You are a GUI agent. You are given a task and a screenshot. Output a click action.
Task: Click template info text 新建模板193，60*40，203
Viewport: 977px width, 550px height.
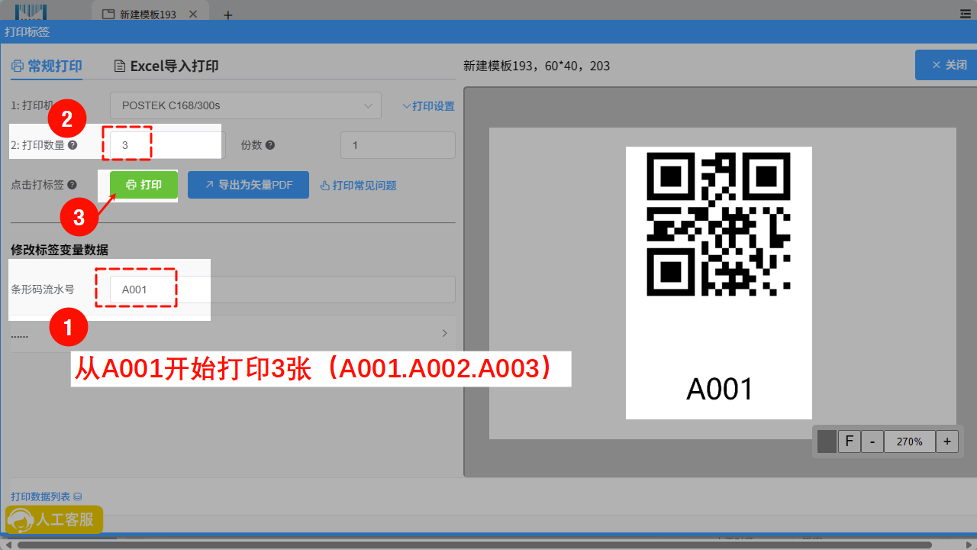(x=537, y=66)
